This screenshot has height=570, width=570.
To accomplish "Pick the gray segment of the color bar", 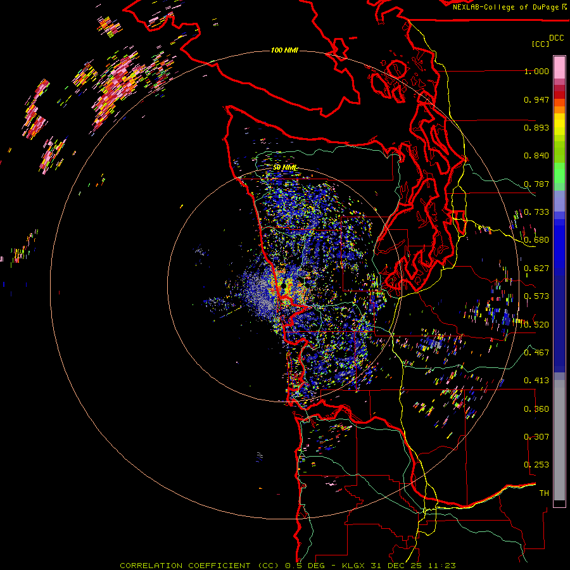I will click(559, 440).
